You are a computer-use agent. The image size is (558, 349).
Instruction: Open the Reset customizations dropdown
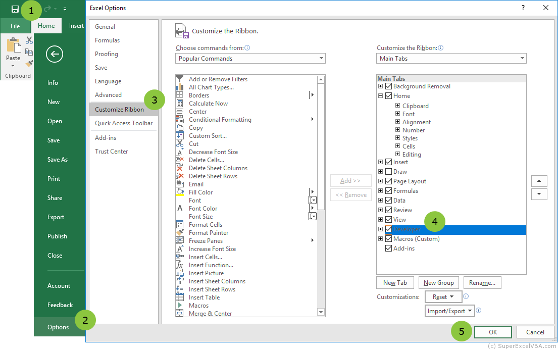coord(443,296)
